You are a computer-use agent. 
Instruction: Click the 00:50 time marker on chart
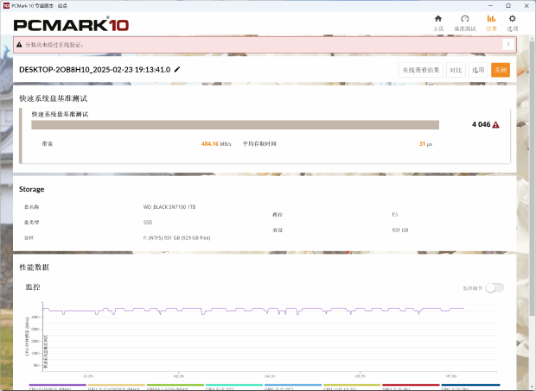(x=88, y=376)
